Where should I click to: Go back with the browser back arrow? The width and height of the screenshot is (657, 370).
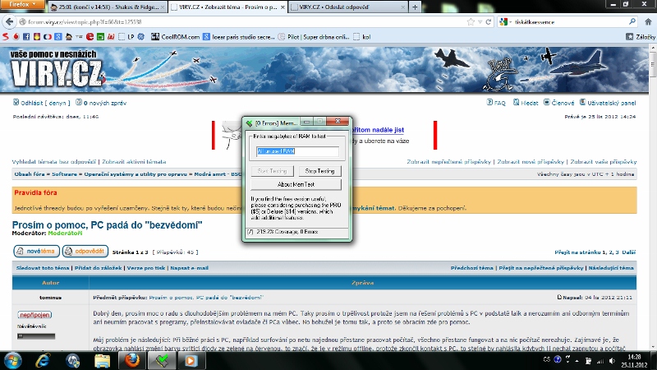coord(9,21)
